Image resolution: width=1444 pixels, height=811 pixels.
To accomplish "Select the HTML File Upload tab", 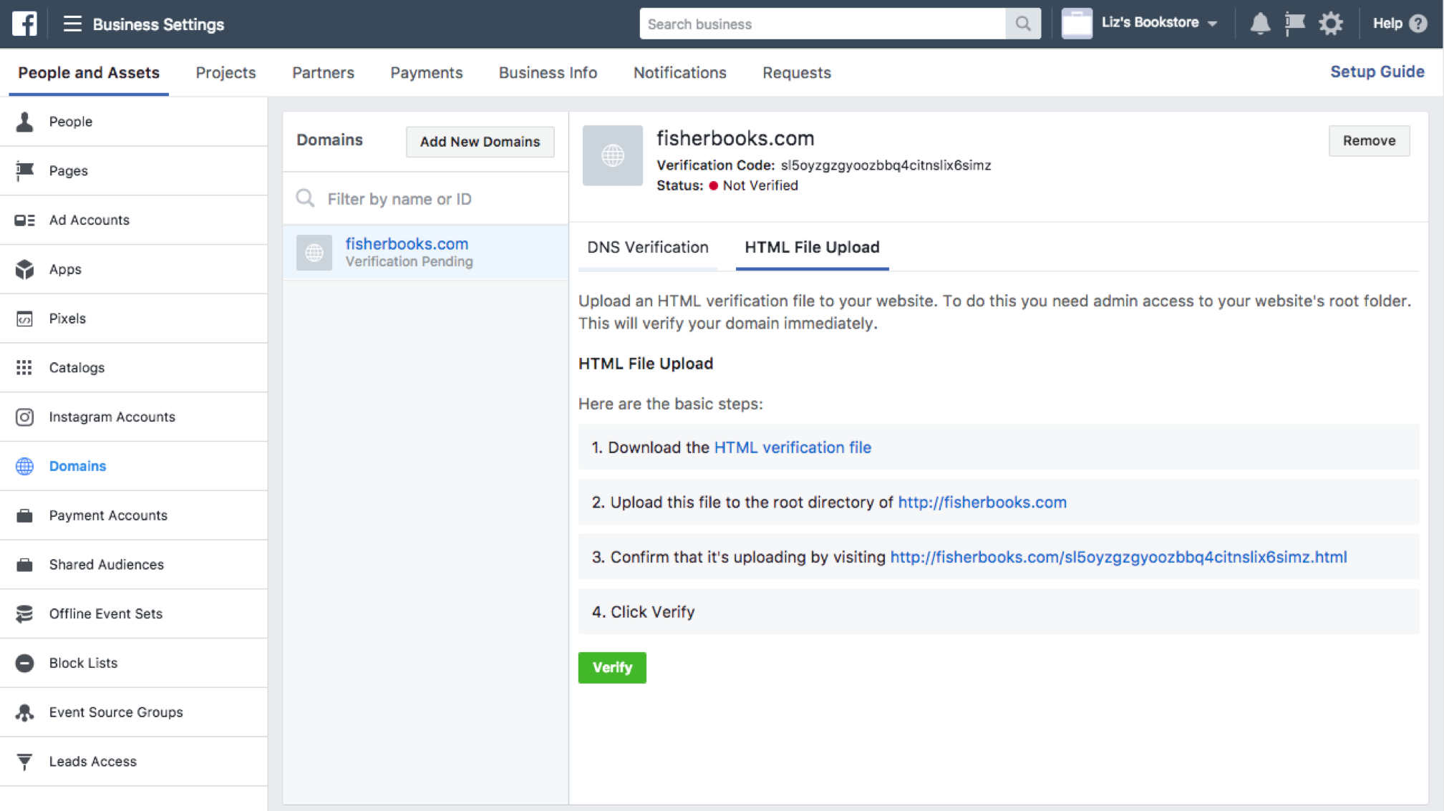I will (812, 247).
